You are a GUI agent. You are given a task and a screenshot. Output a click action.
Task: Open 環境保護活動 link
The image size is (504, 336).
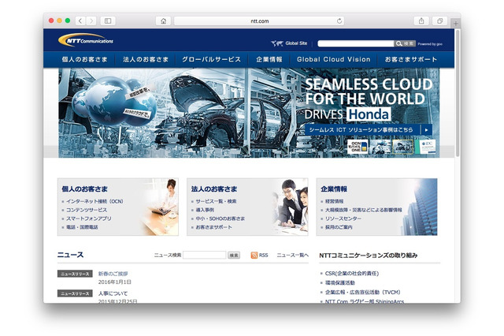[339, 282]
